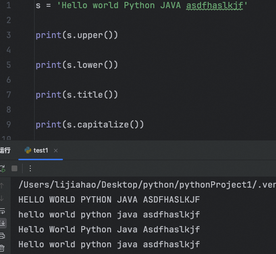Toggle scroll-to-end in the console output
The height and width of the screenshot is (254, 276).
pos(3,223)
